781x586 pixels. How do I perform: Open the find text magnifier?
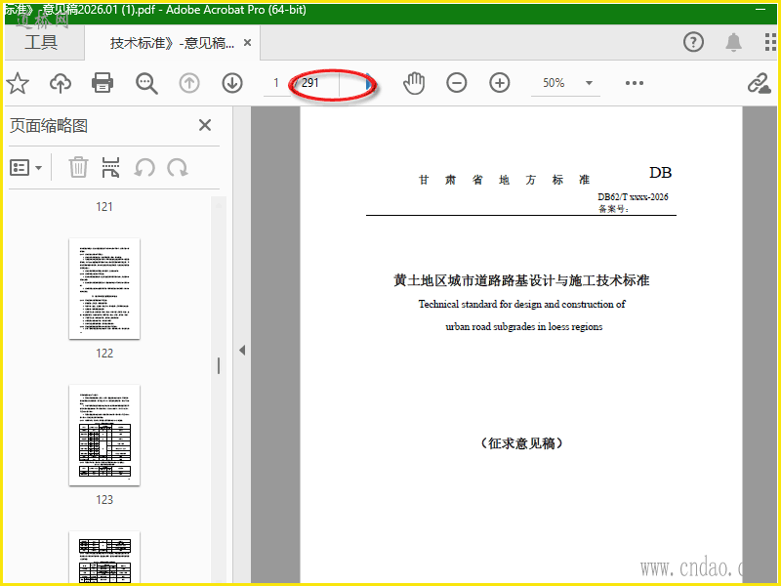(146, 83)
